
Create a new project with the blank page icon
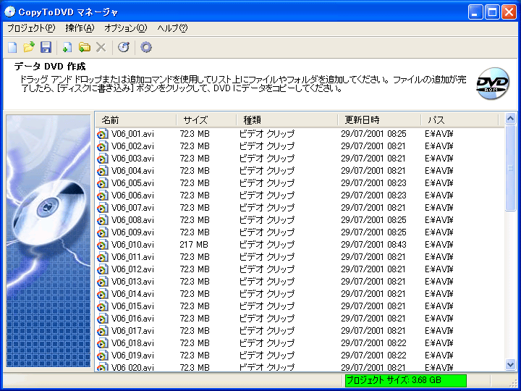12,47
